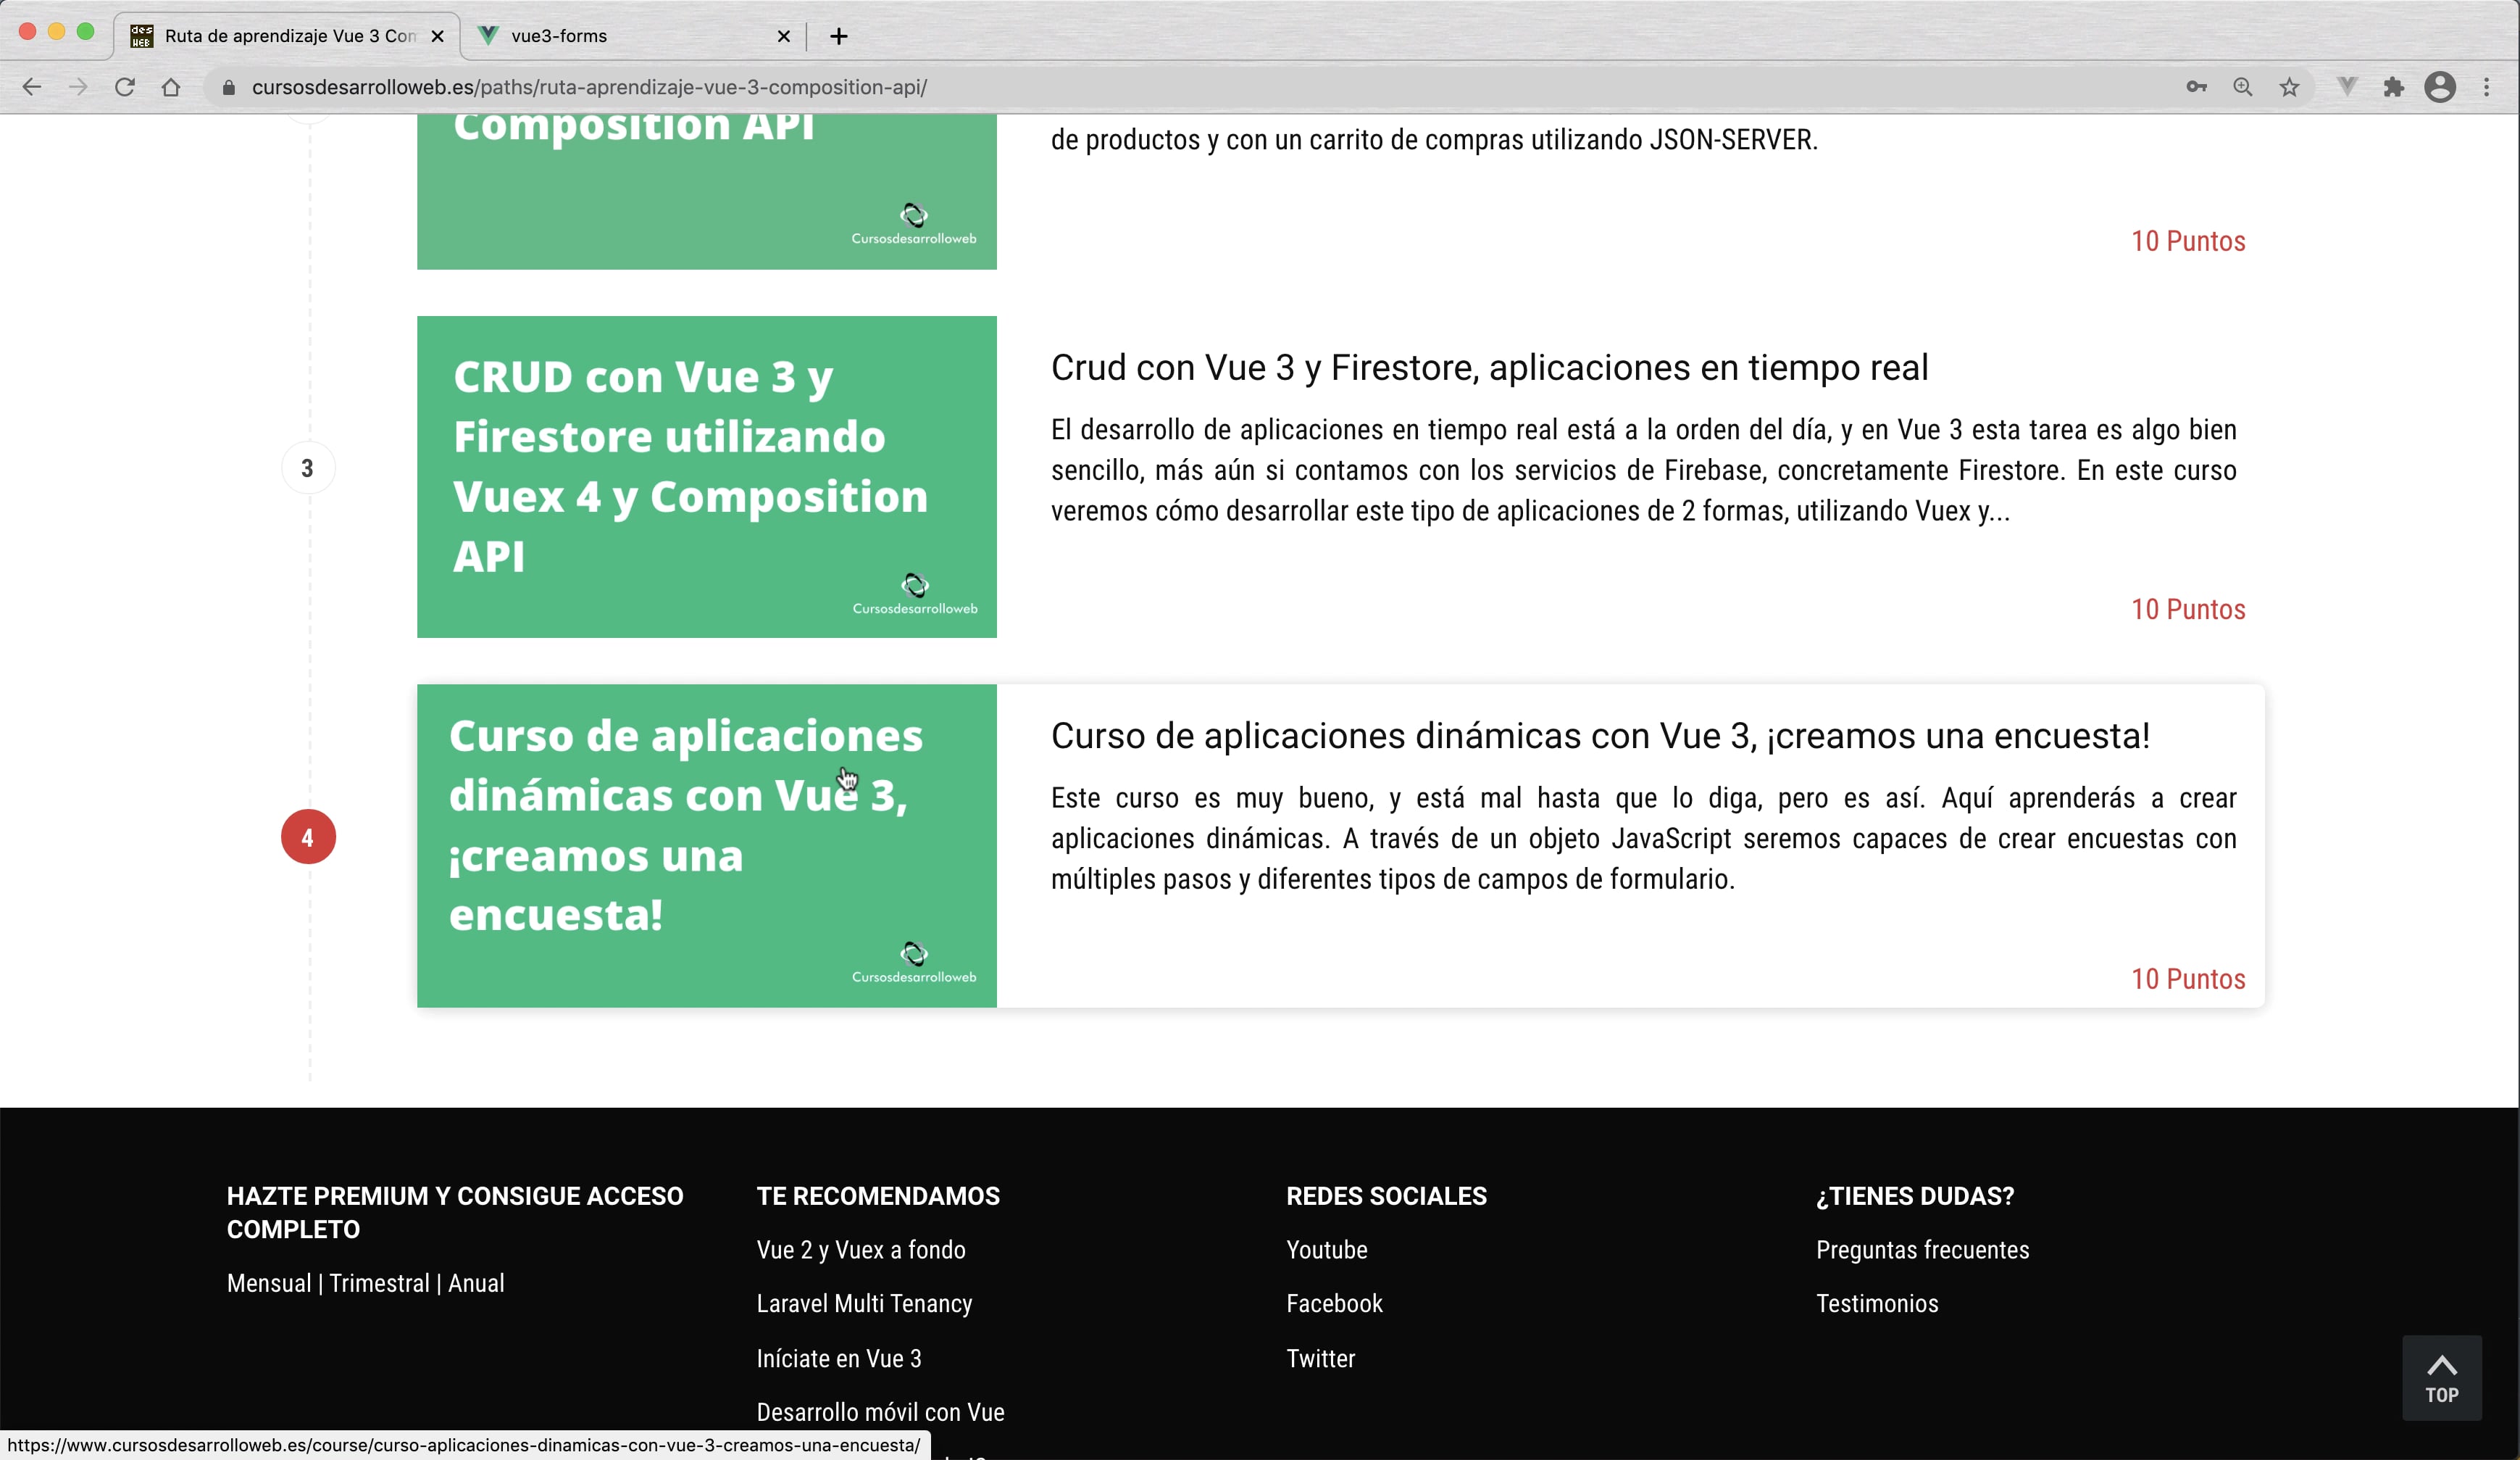Click the page zoom magnifier icon
This screenshot has height=1460, width=2520.
2243,87
